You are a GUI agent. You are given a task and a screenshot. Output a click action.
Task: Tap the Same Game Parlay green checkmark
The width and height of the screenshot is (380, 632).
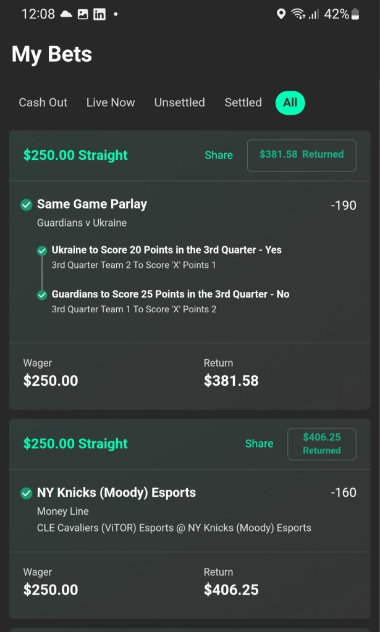point(27,204)
